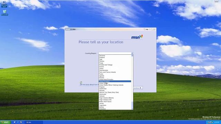Click the scrollbar thumb in the country list

[132, 105]
